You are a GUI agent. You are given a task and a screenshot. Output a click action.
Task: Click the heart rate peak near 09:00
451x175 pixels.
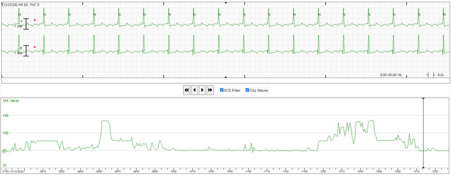coord(105,121)
